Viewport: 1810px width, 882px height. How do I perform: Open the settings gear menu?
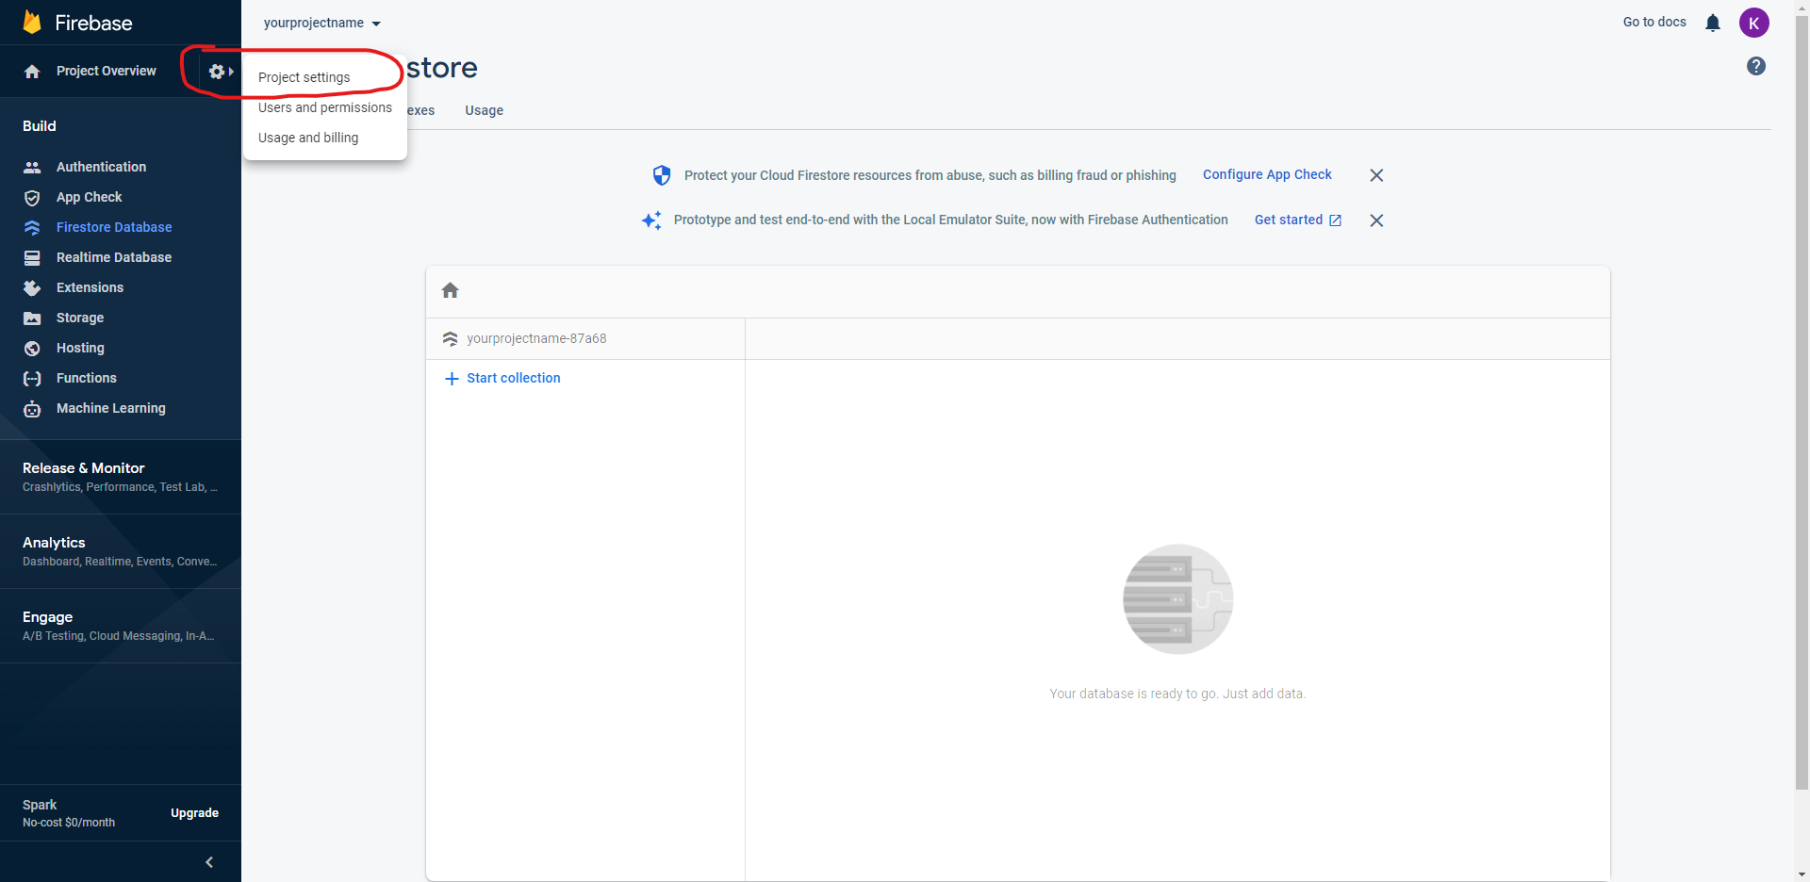[218, 71]
